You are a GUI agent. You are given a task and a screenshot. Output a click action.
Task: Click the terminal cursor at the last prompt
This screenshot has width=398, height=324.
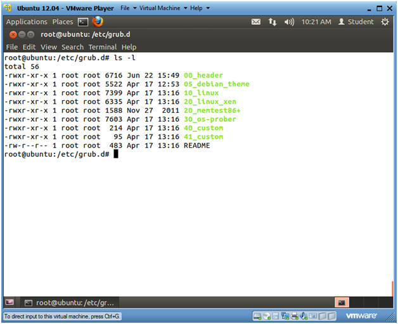tap(116, 154)
